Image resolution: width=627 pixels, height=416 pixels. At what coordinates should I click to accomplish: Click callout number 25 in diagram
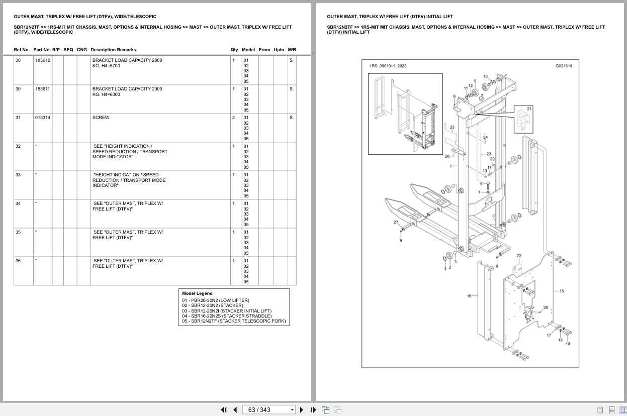pyautogui.click(x=452, y=127)
